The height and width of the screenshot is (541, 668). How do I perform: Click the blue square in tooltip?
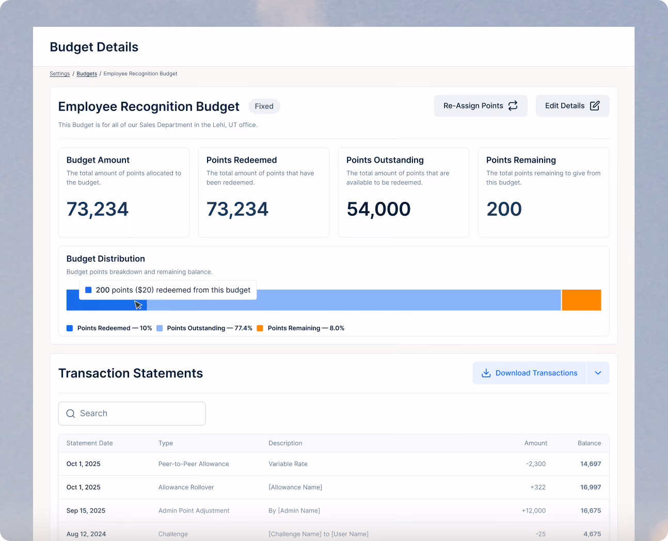pos(88,290)
